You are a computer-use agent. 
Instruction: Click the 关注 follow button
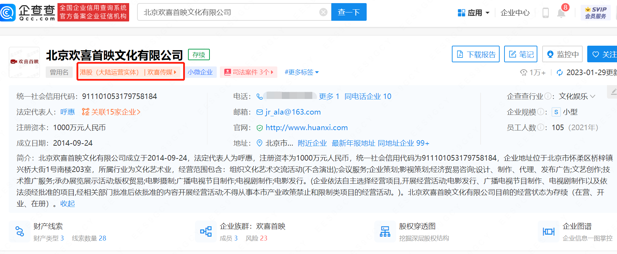[602, 54]
